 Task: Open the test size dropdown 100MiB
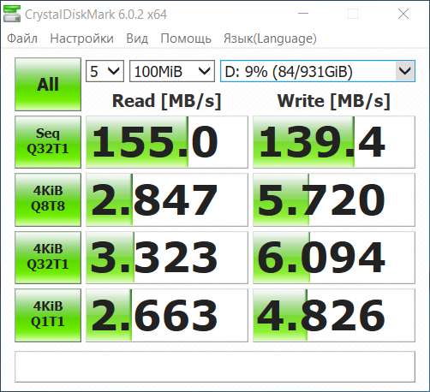tap(172, 71)
